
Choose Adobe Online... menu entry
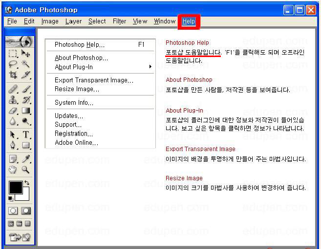(100, 142)
